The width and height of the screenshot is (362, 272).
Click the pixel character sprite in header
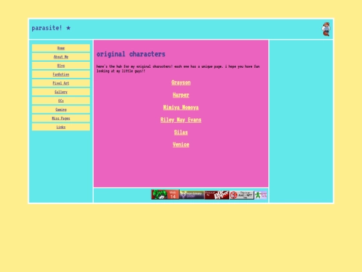click(326, 29)
